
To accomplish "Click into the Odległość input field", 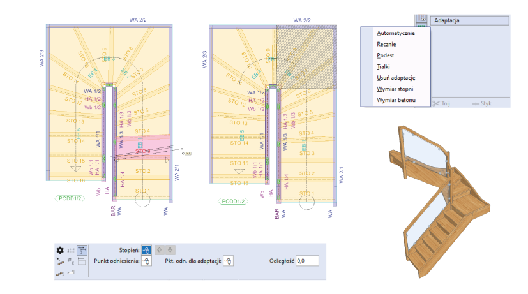I will coord(307,261).
